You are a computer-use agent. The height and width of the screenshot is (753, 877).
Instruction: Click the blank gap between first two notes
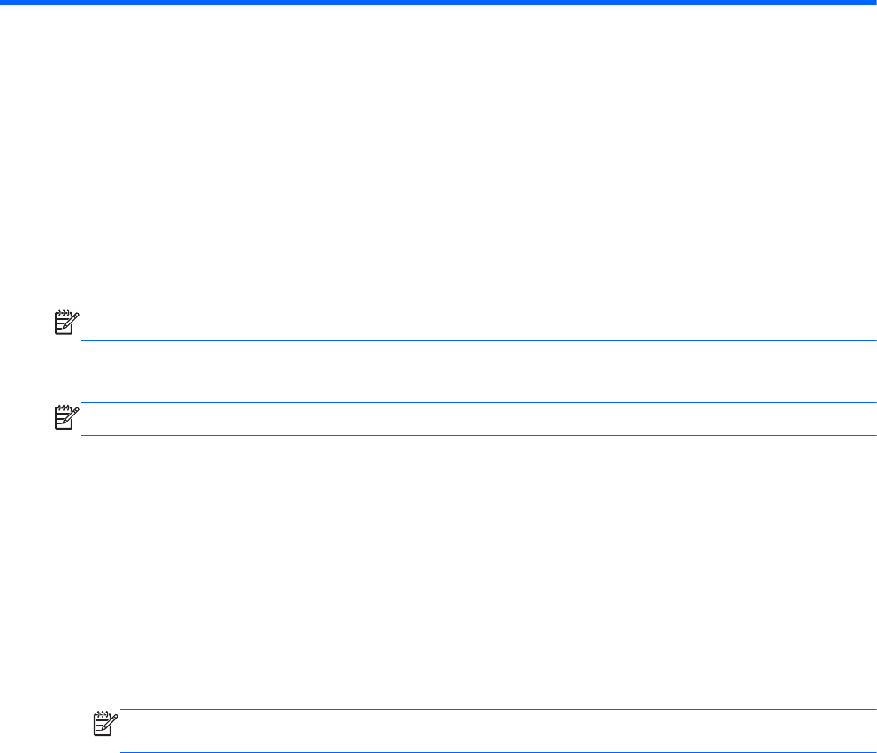[477, 372]
